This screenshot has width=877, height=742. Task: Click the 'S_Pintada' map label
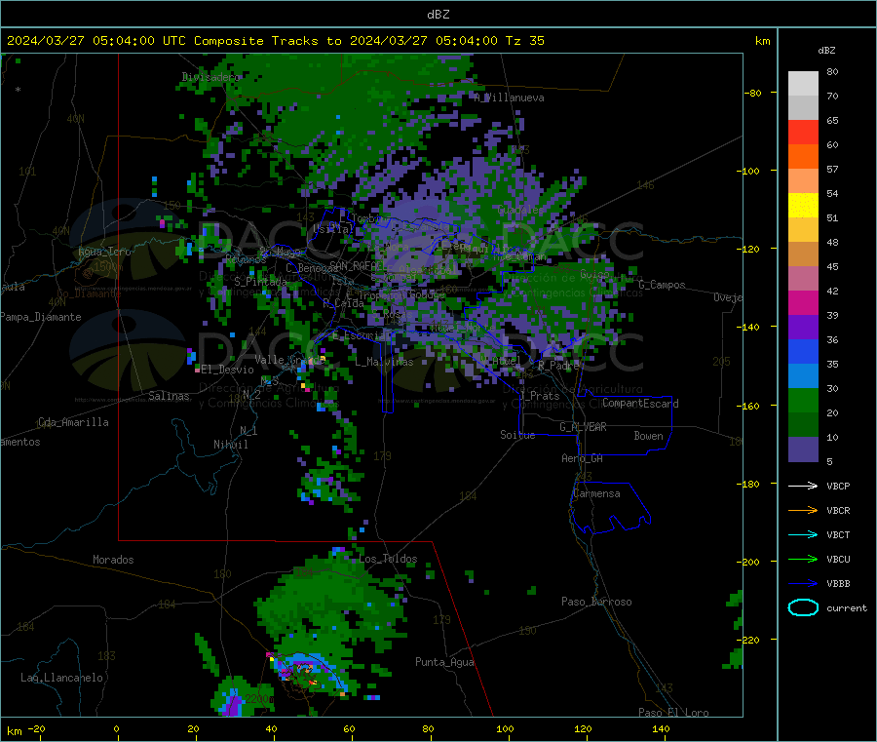[x=260, y=281]
